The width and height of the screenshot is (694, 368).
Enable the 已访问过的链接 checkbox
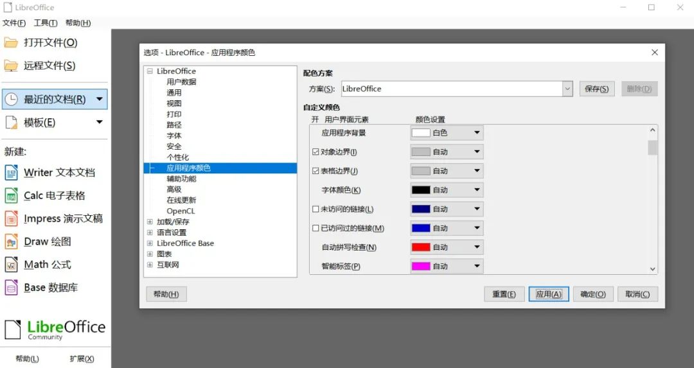316,228
